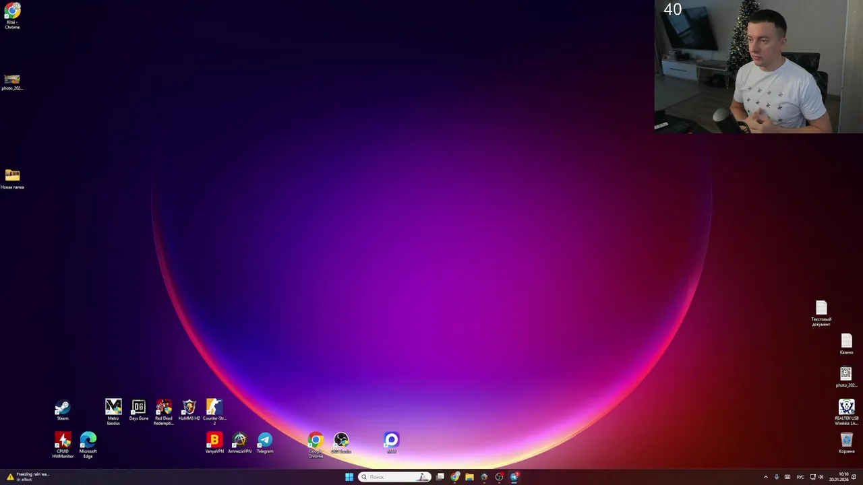Viewport: 863px width, 485px height.
Task: Select the Steam desktop shortcut
Action: (x=63, y=410)
